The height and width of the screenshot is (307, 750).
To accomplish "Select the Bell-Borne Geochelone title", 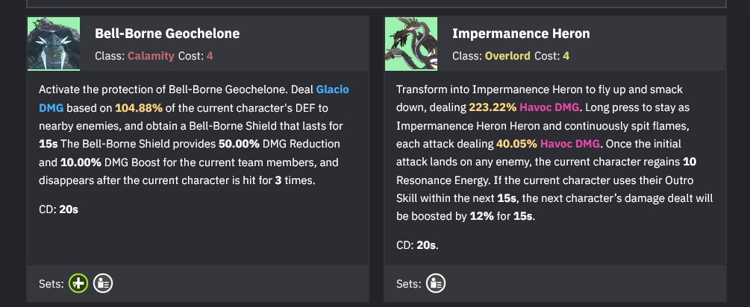I will [167, 34].
